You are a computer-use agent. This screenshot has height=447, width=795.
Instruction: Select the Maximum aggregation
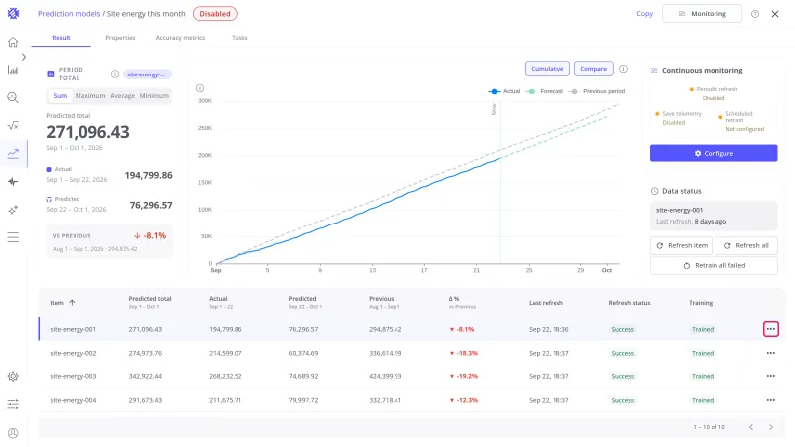(x=90, y=95)
